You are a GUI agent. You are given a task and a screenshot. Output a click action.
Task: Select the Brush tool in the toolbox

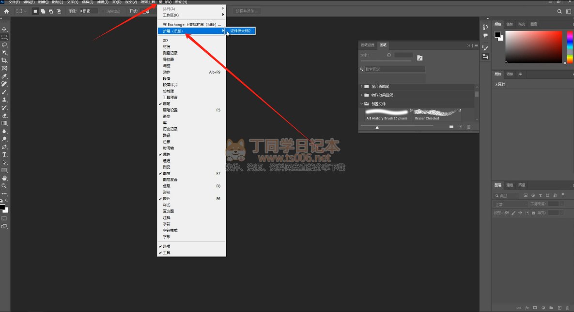point(4,92)
